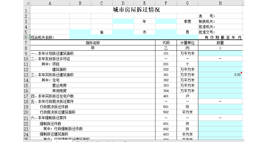Click the 数量 input cell for code 201
Image resolution: width=268 pixels, height=142 pixels.
click(x=220, y=64)
